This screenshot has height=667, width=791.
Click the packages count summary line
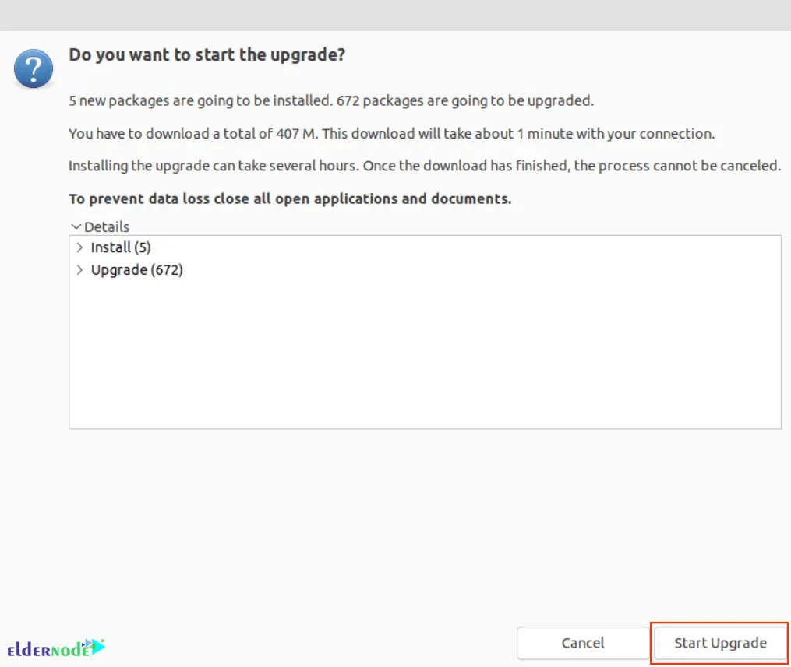[333, 100]
